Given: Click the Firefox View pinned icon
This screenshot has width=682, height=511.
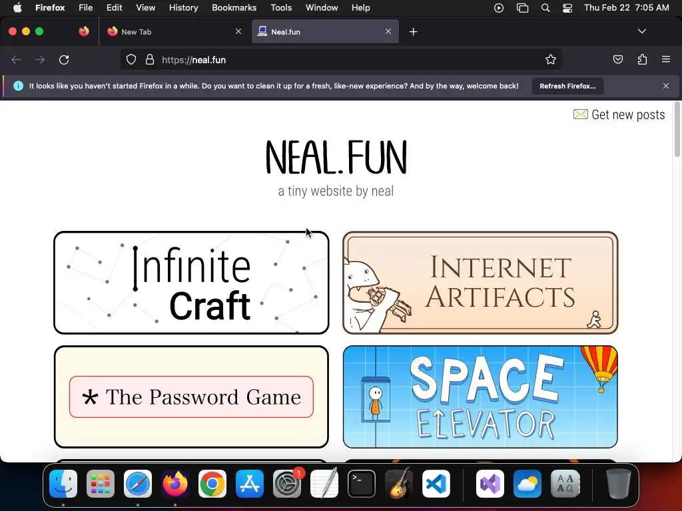Looking at the screenshot, I should (x=84, y=31).
